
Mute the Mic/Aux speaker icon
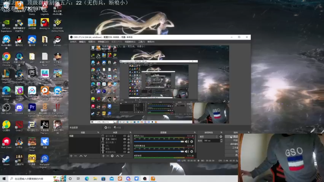(x=187, y=142)
